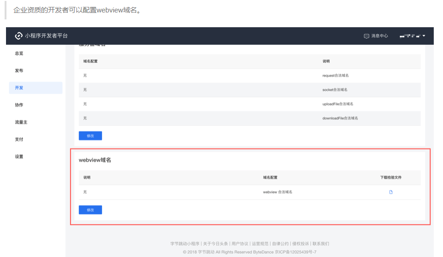Screen dimensions: 443x257
Task: Open the 消息中心 link text
Action: pos(379,36)
